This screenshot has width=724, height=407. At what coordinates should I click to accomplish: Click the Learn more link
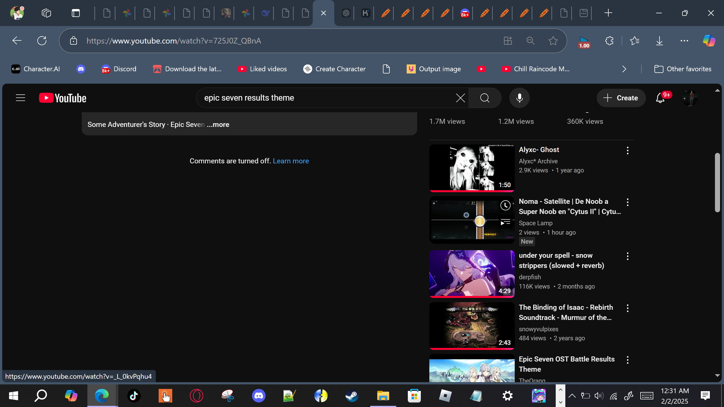[x=291, y=161]
